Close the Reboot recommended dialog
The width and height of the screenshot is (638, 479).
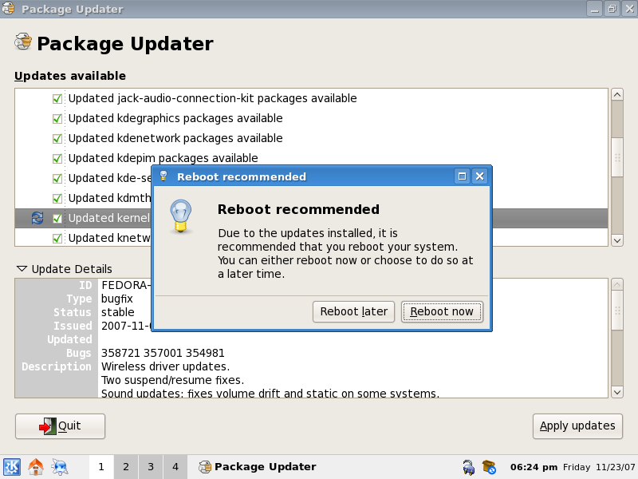pyautogui.click(x=480, y=176)
